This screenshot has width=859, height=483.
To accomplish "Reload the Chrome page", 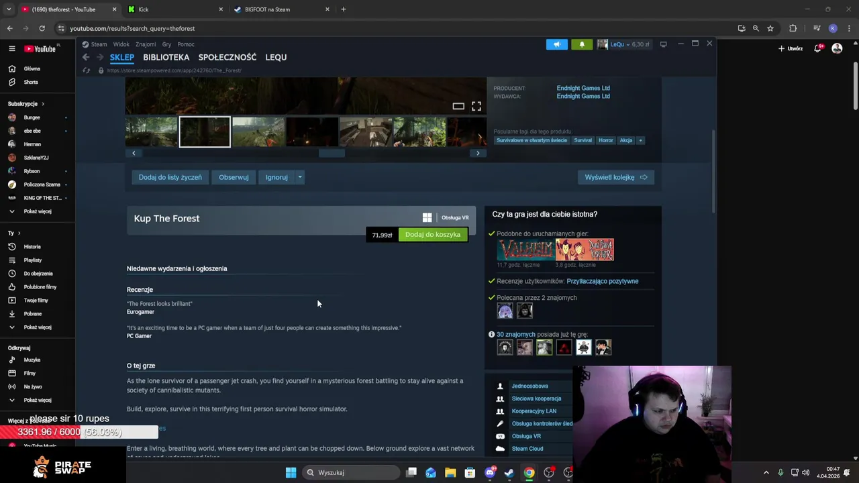I will pos(42,28).
